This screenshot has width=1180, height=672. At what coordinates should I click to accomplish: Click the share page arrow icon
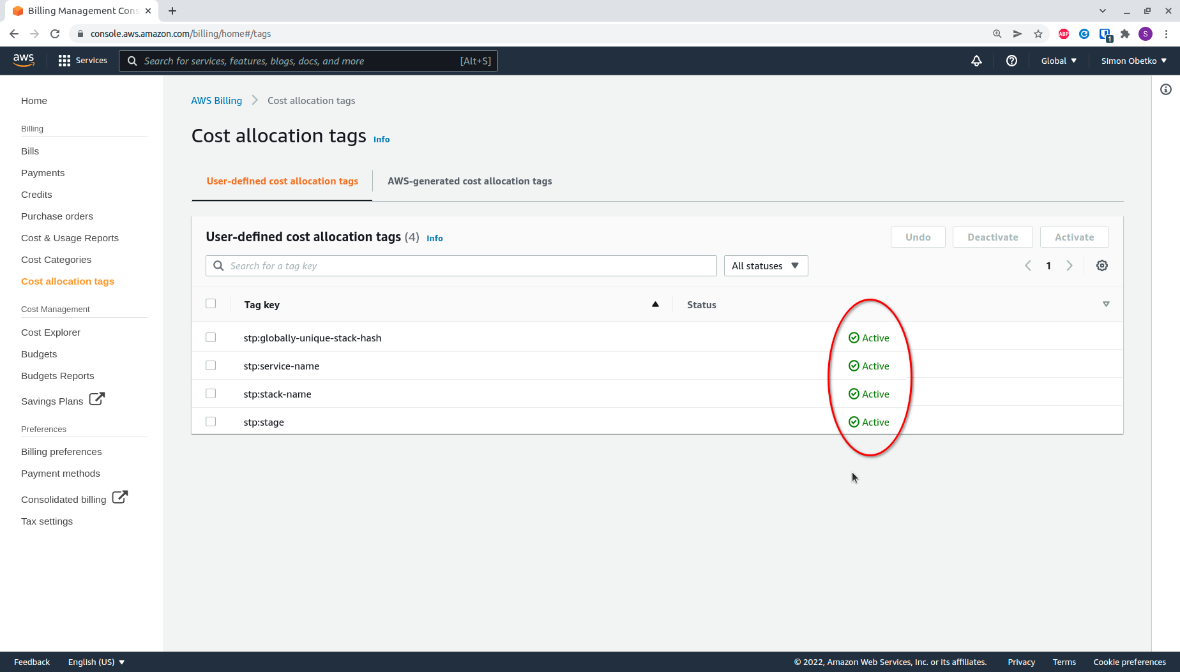pos(1017,34)
